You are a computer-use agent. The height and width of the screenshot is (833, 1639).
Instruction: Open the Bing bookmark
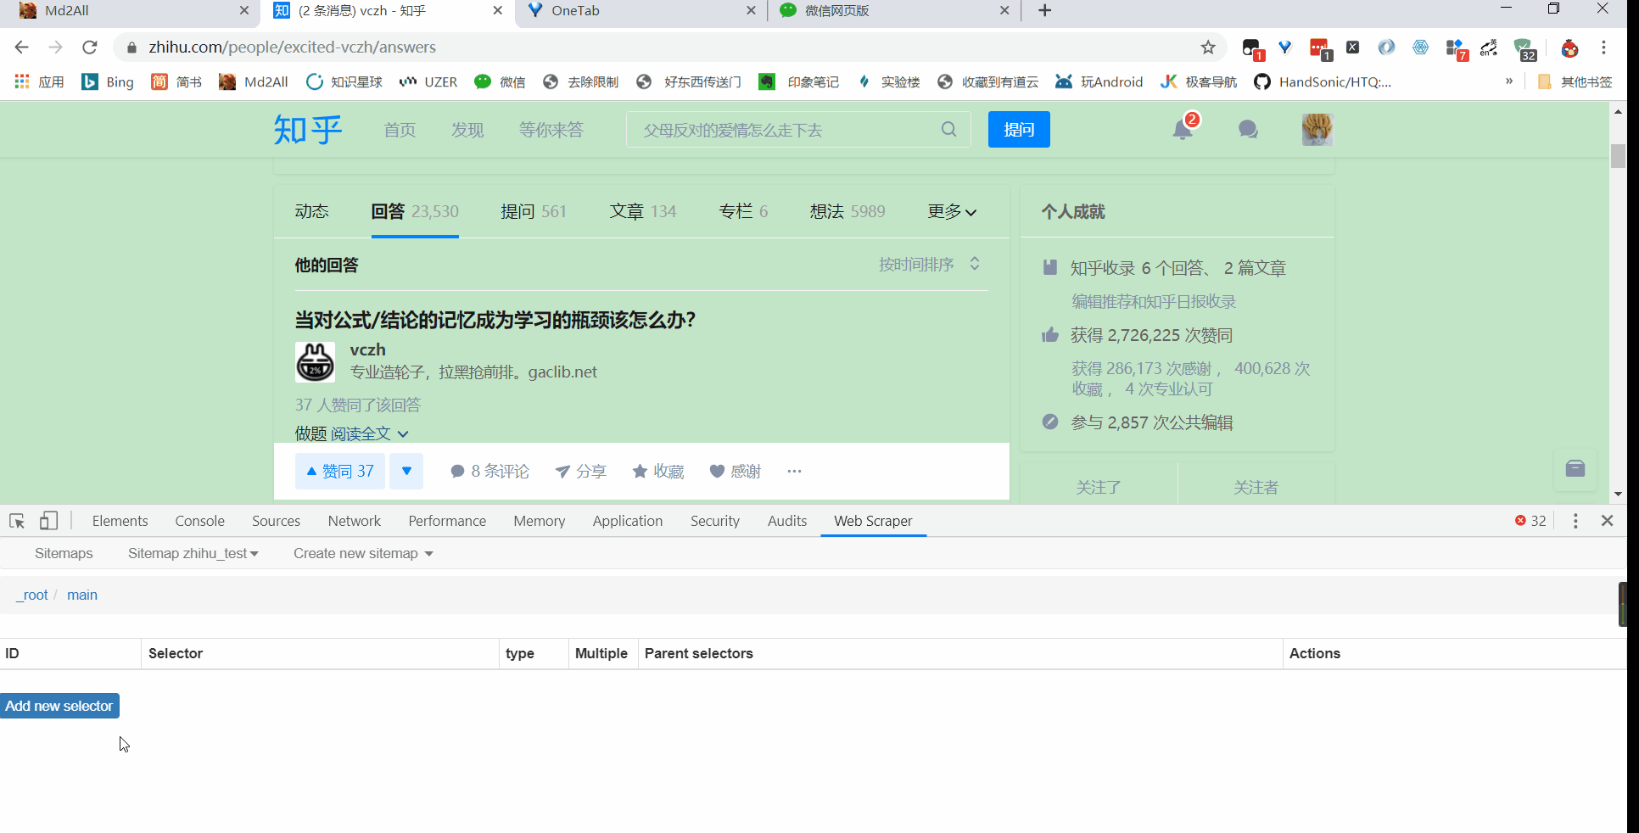click(108, 81)
